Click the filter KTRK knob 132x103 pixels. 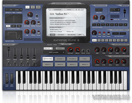click(88, 51)
